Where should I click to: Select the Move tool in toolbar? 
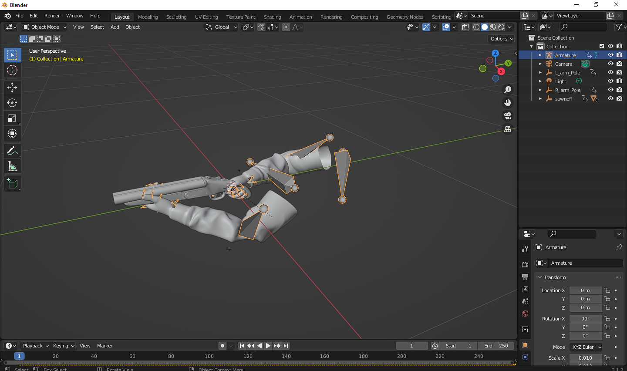[x=12, y=88]
